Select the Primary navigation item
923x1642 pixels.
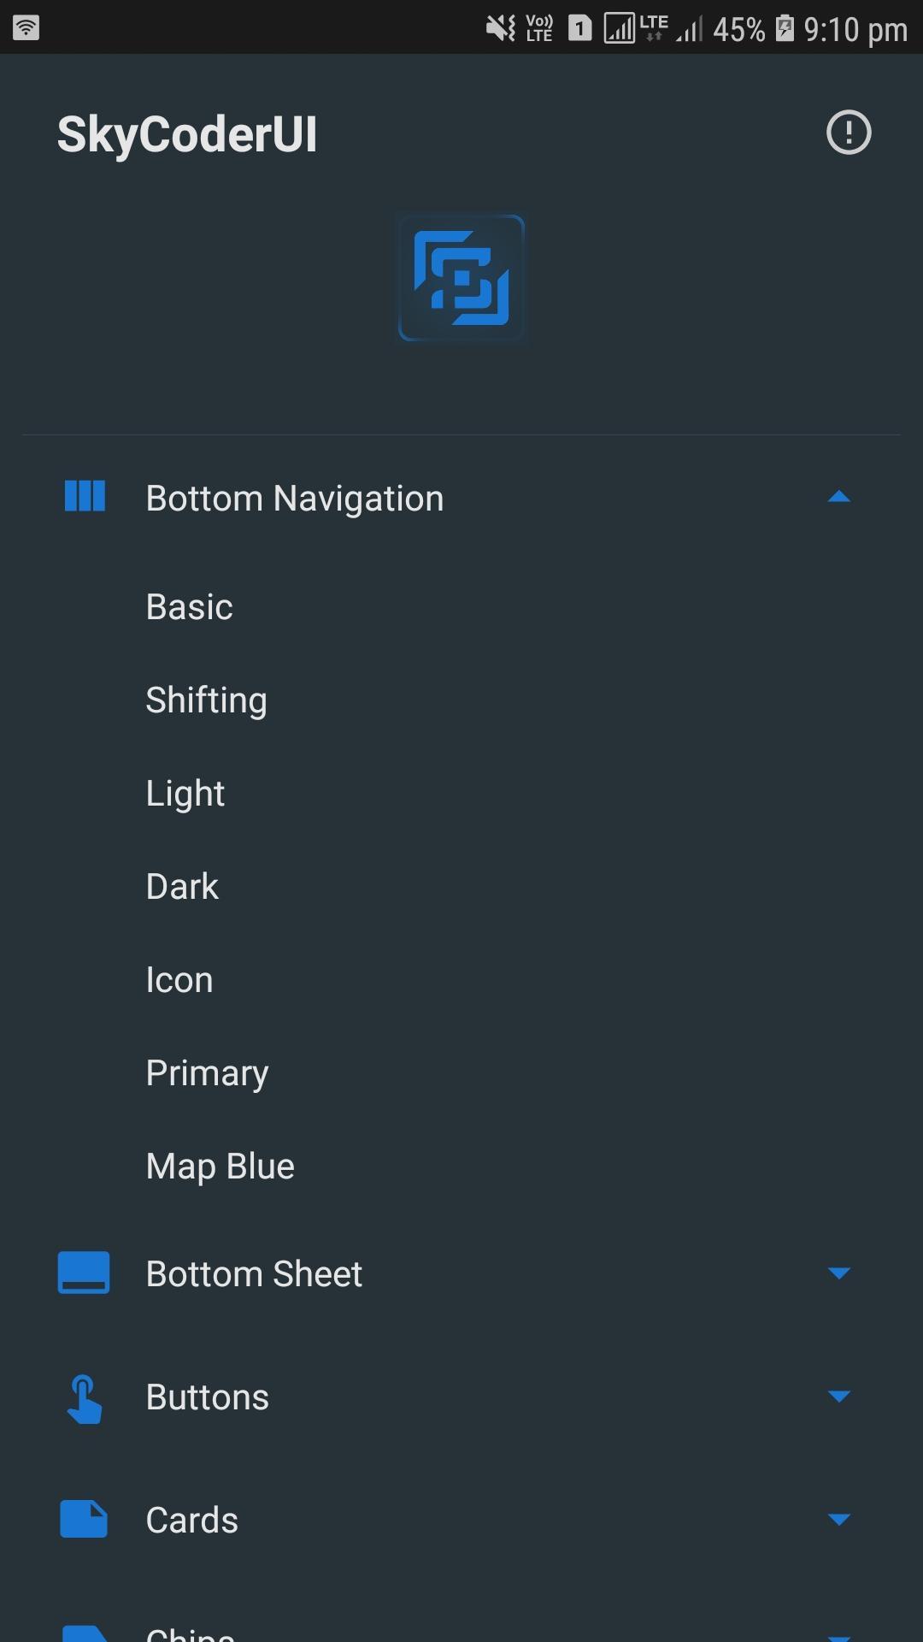point(208,1073)
